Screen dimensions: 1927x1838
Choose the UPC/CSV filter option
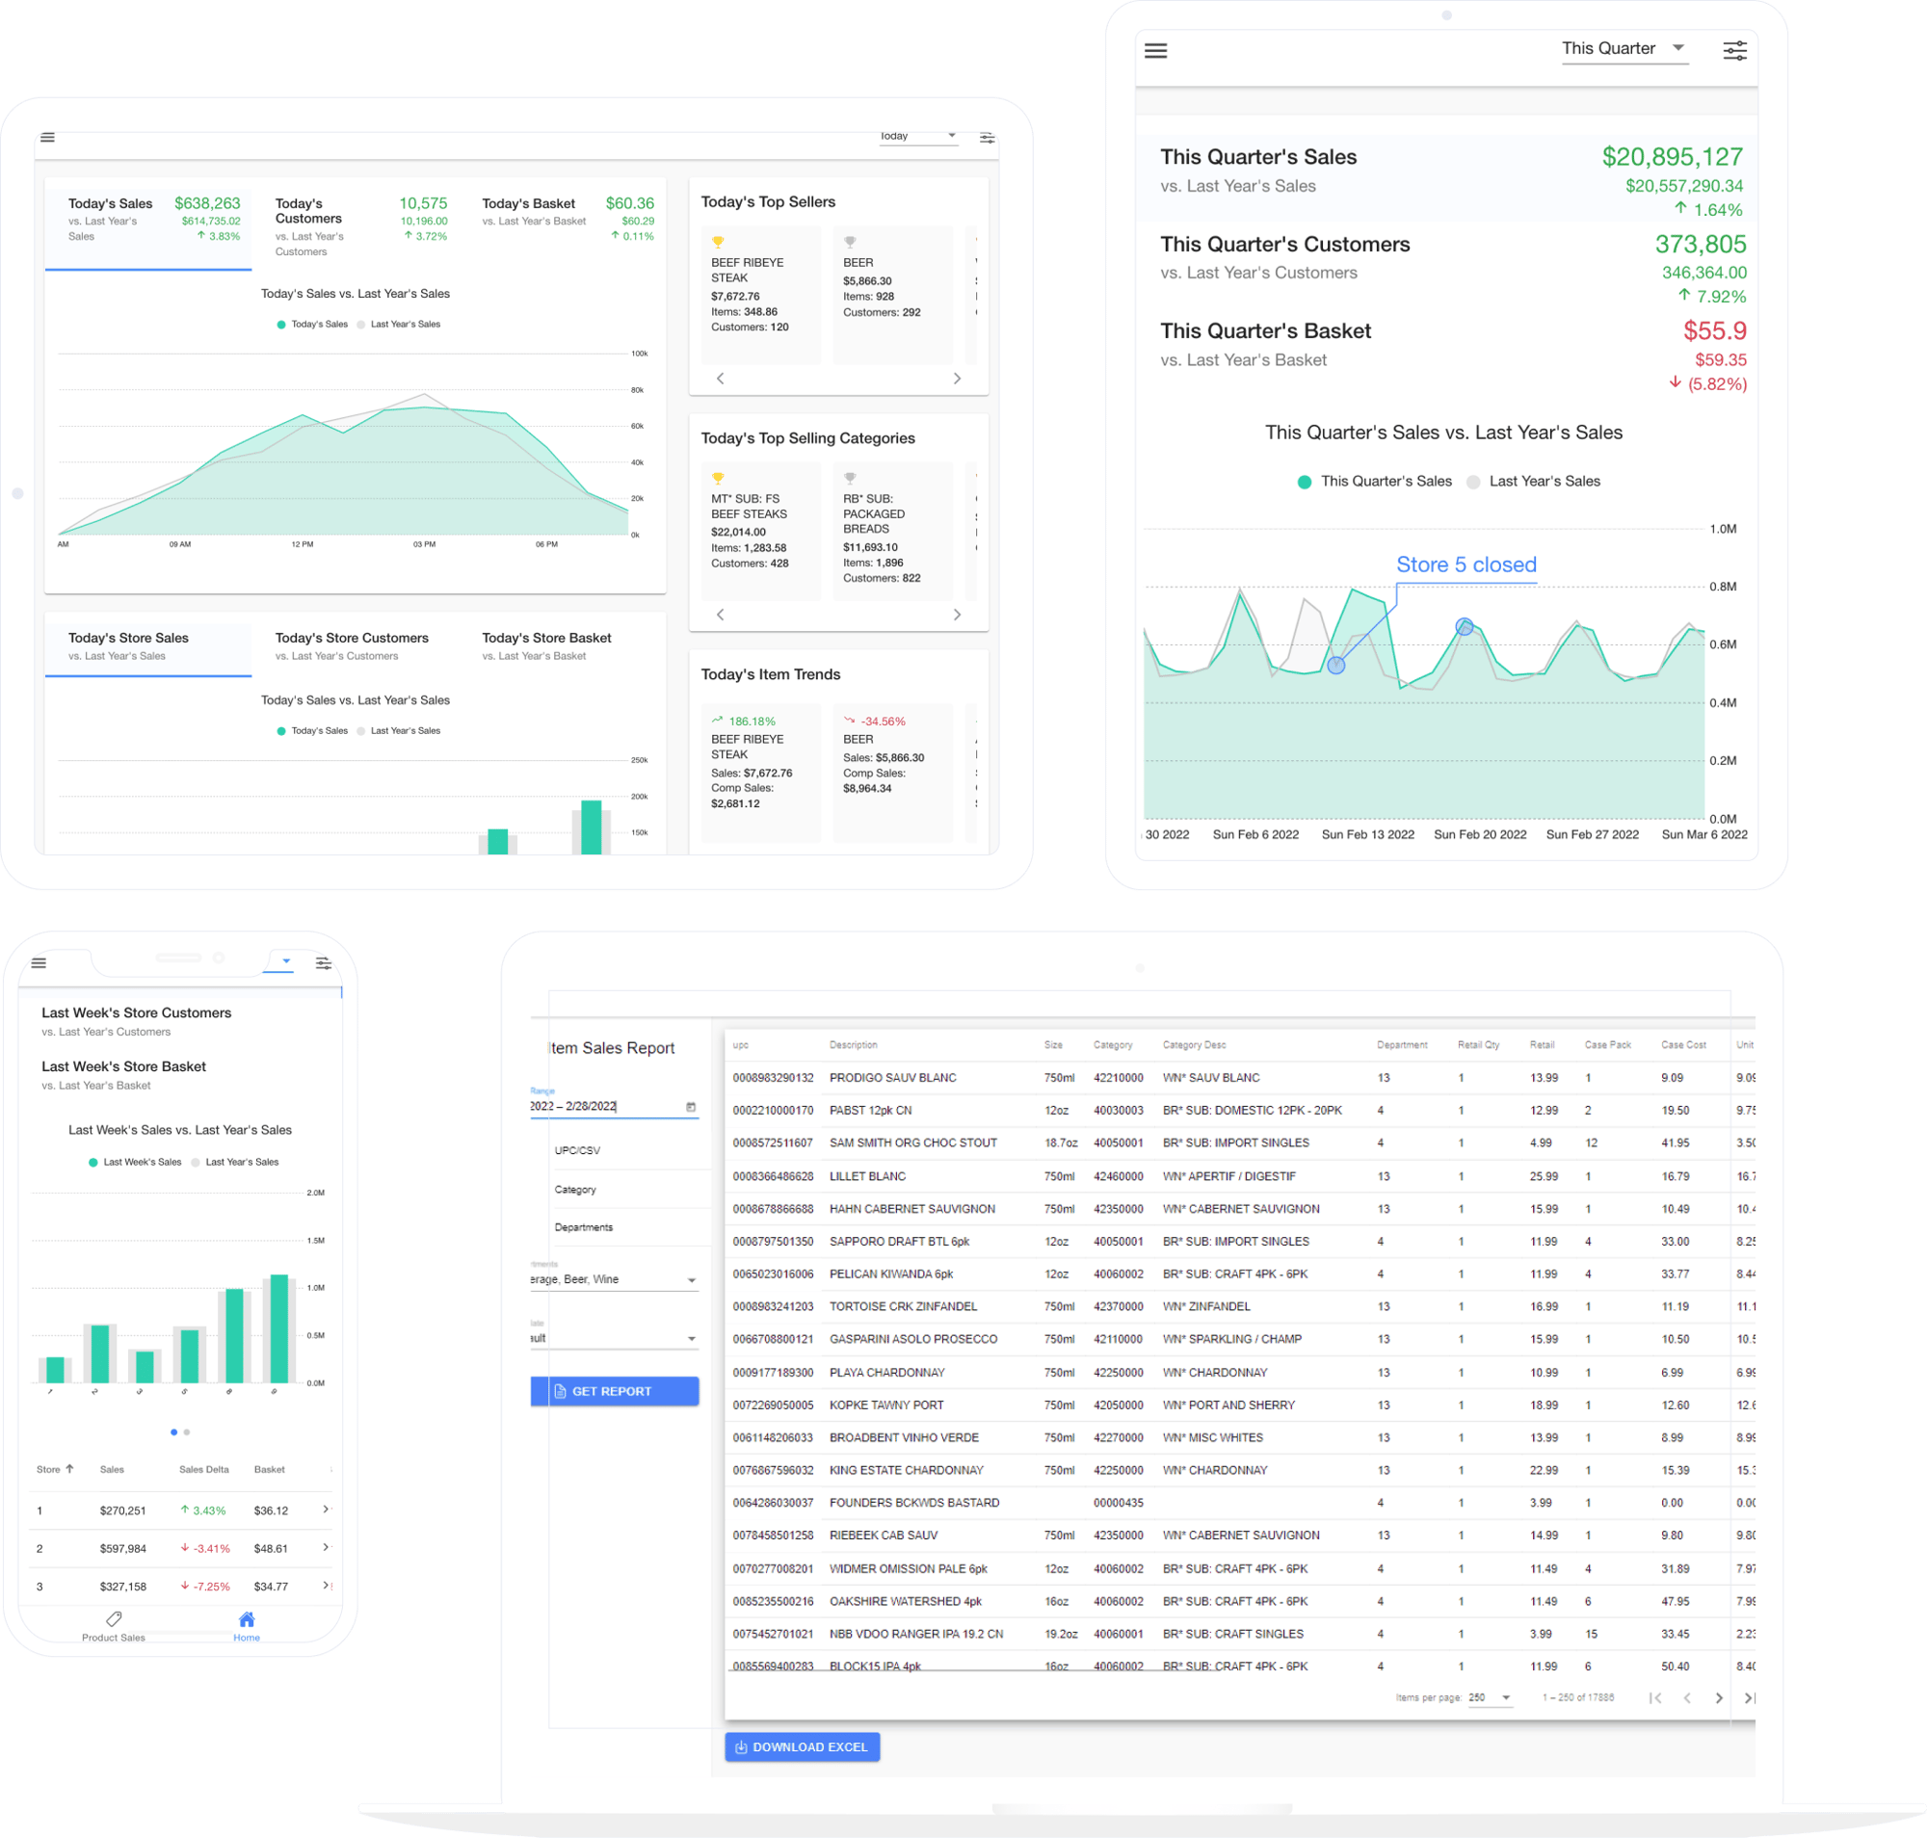(x=577, y=1150)
